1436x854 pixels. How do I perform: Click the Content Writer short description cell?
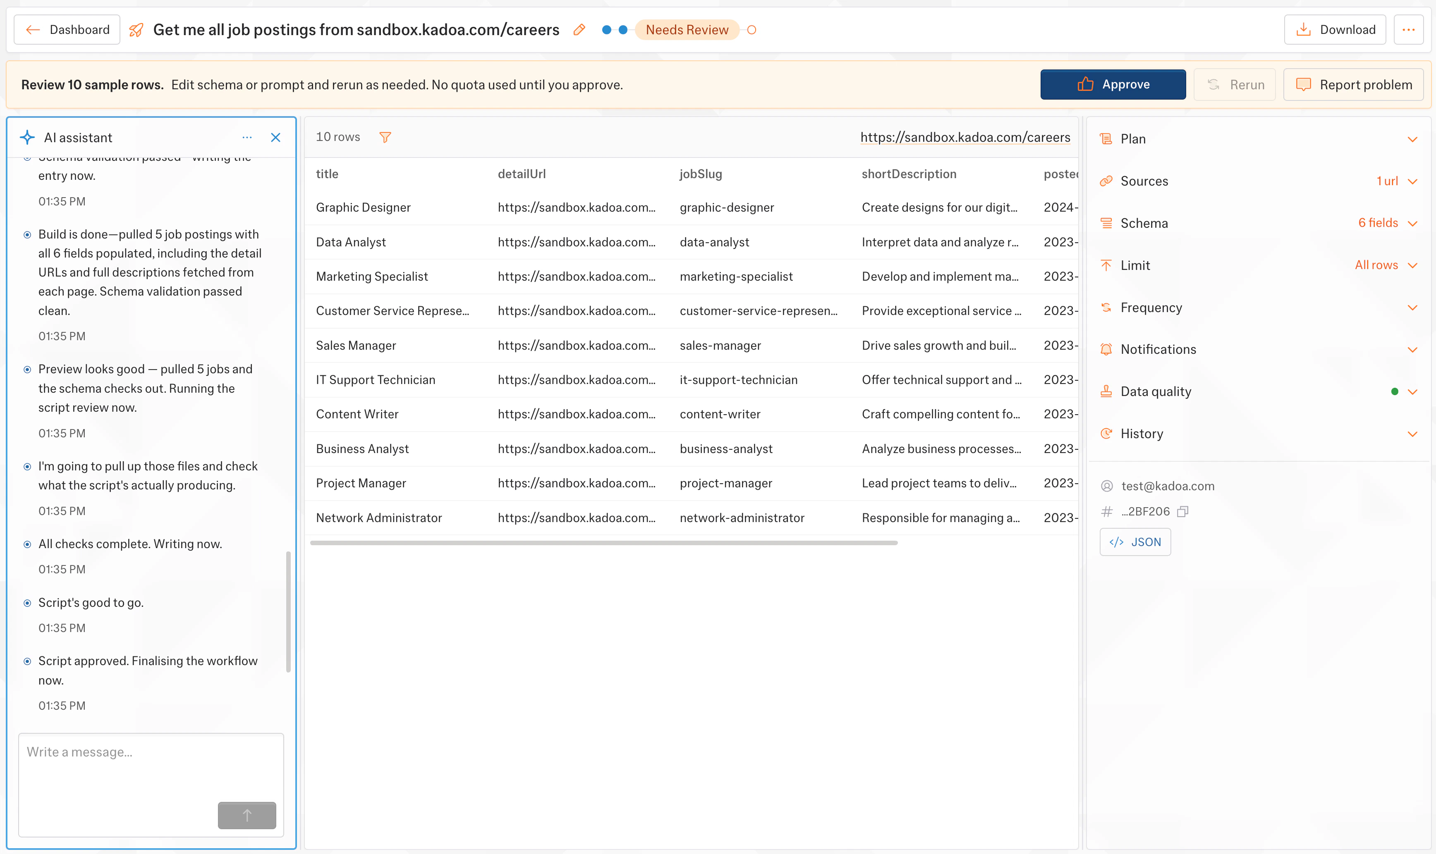click(x=941, y=414)
